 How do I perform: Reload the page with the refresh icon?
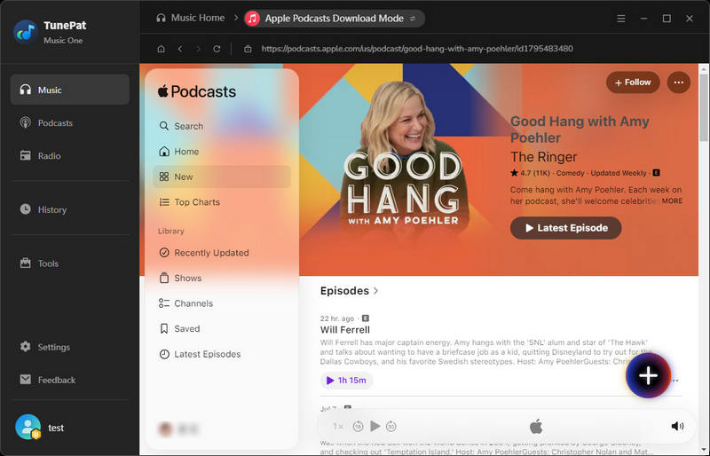[217, 49]
